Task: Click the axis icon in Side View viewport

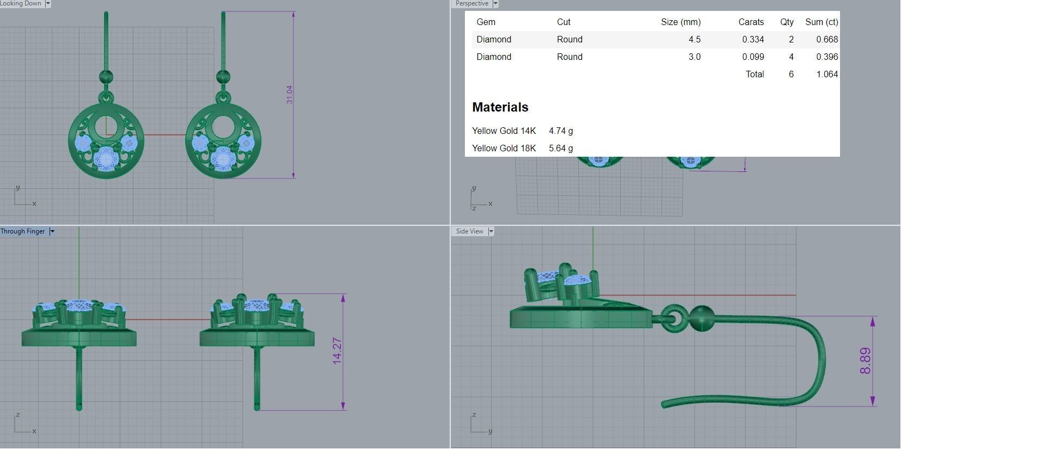Action: click(481, 423)
